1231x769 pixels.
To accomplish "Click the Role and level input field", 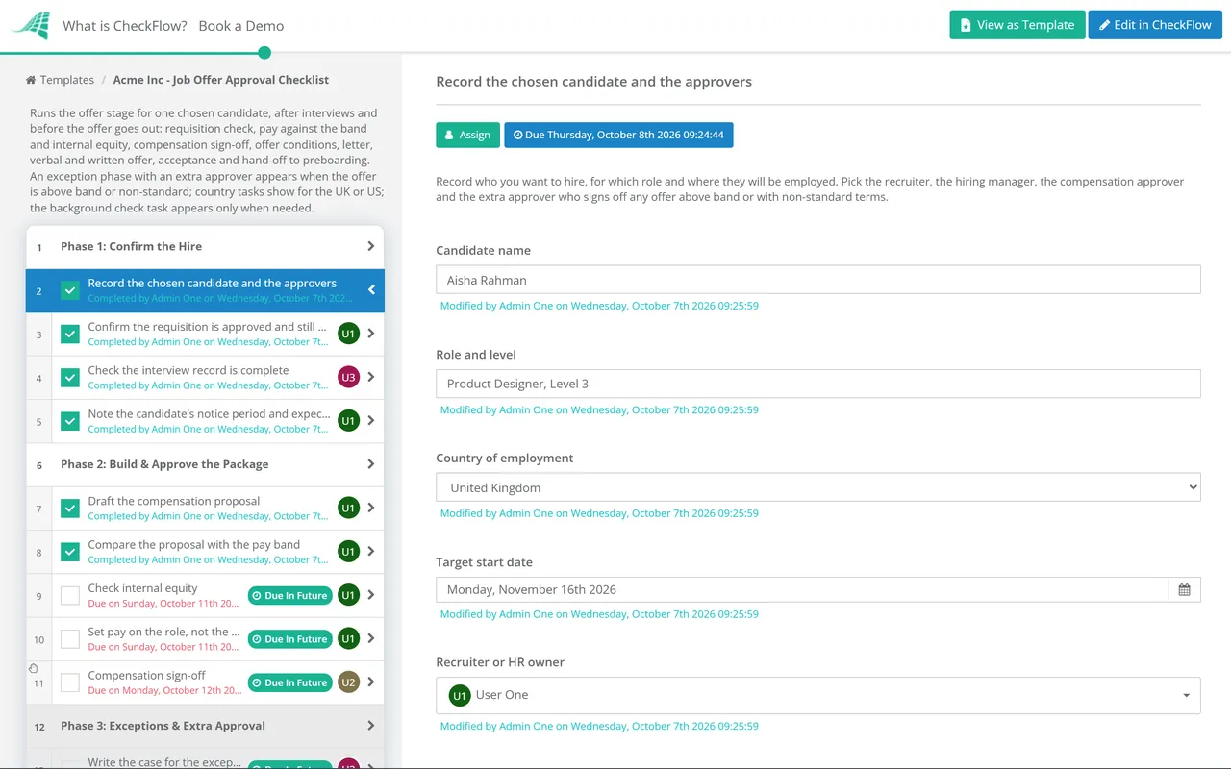I will pyautogui.click(x=818, y=384).
